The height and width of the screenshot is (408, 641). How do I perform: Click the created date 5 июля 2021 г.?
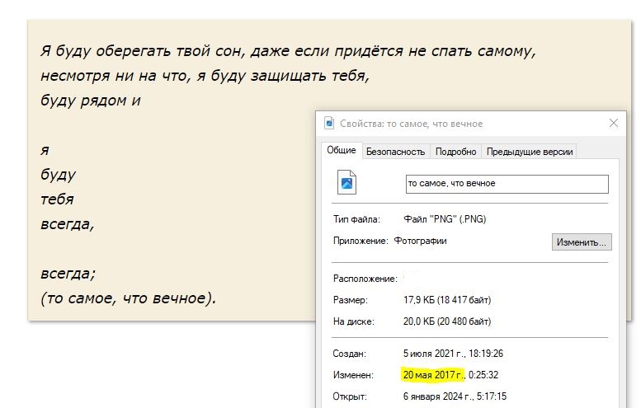[x=433, y=354]
